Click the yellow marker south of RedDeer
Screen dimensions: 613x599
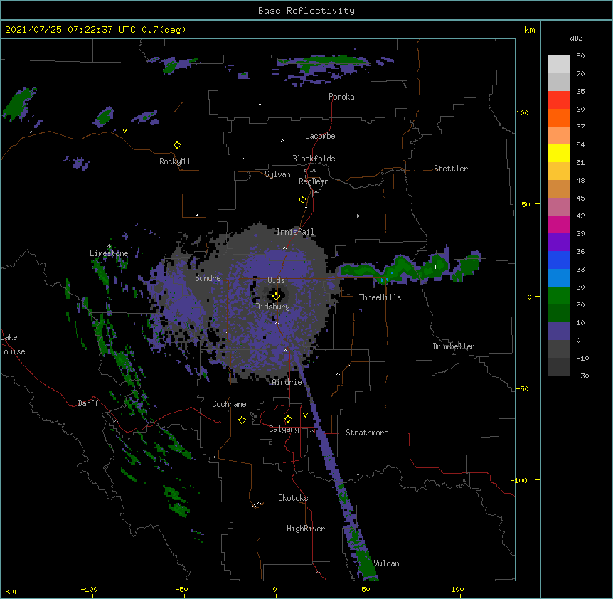coord(303,200)
